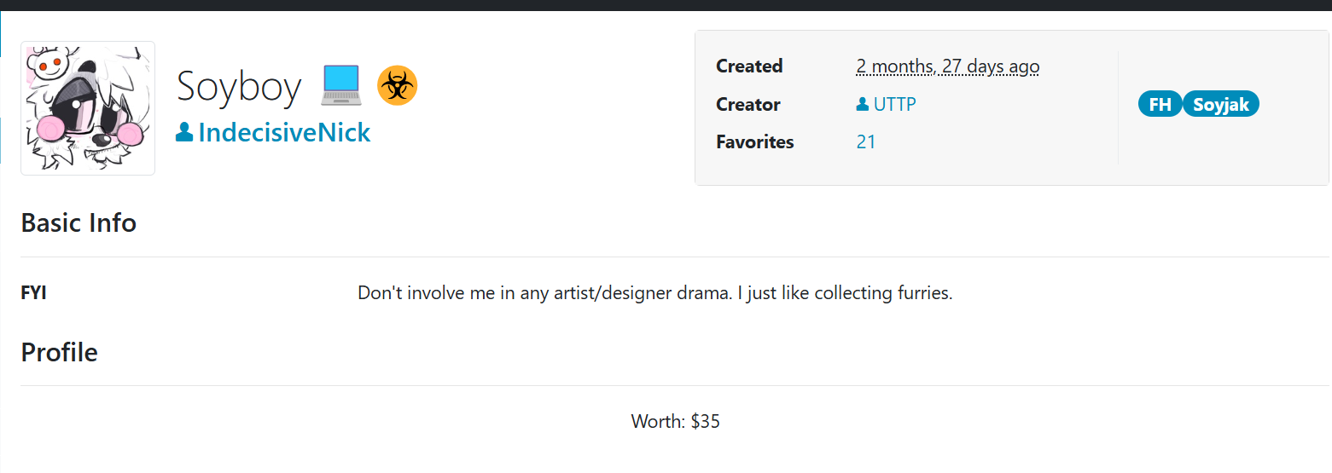Click the Soyboy character name title
Screen dimensions: 1332x473
click(x=239, y=86)
